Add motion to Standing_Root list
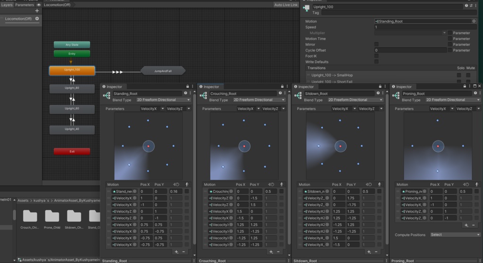Screen dimensions: 483x263 pos(176,252)
